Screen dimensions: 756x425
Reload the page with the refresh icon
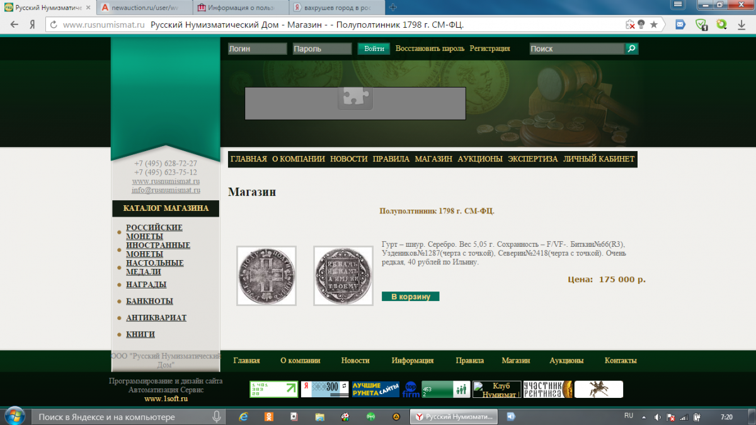(54, 25)
